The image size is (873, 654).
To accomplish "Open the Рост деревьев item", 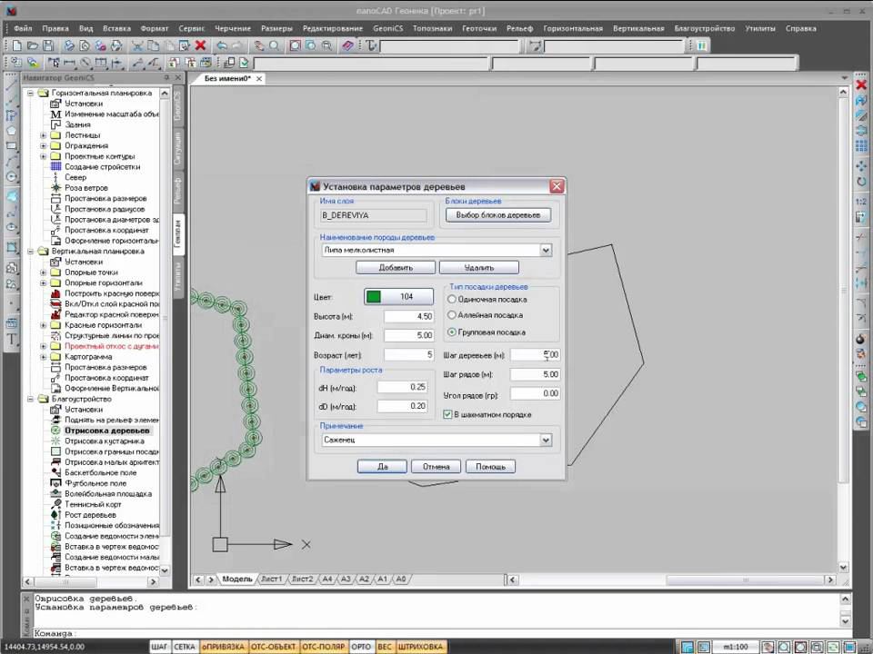I will [x=90, y=515].
